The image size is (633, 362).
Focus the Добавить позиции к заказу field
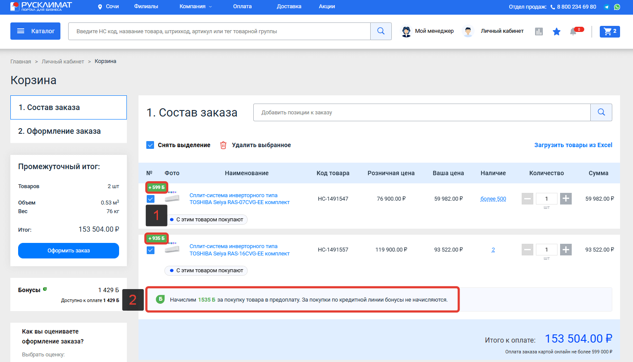pos(422,112)
